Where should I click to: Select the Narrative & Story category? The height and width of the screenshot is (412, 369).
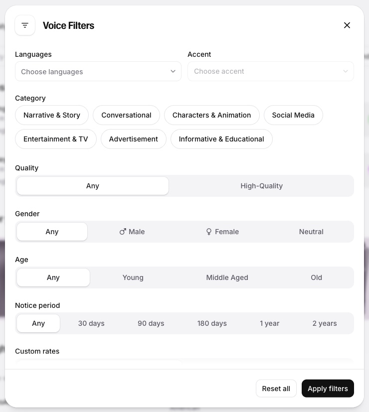tap(52, 115)
